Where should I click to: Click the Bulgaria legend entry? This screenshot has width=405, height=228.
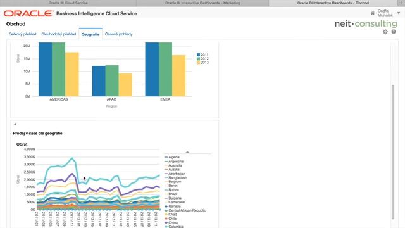[173, 198]
